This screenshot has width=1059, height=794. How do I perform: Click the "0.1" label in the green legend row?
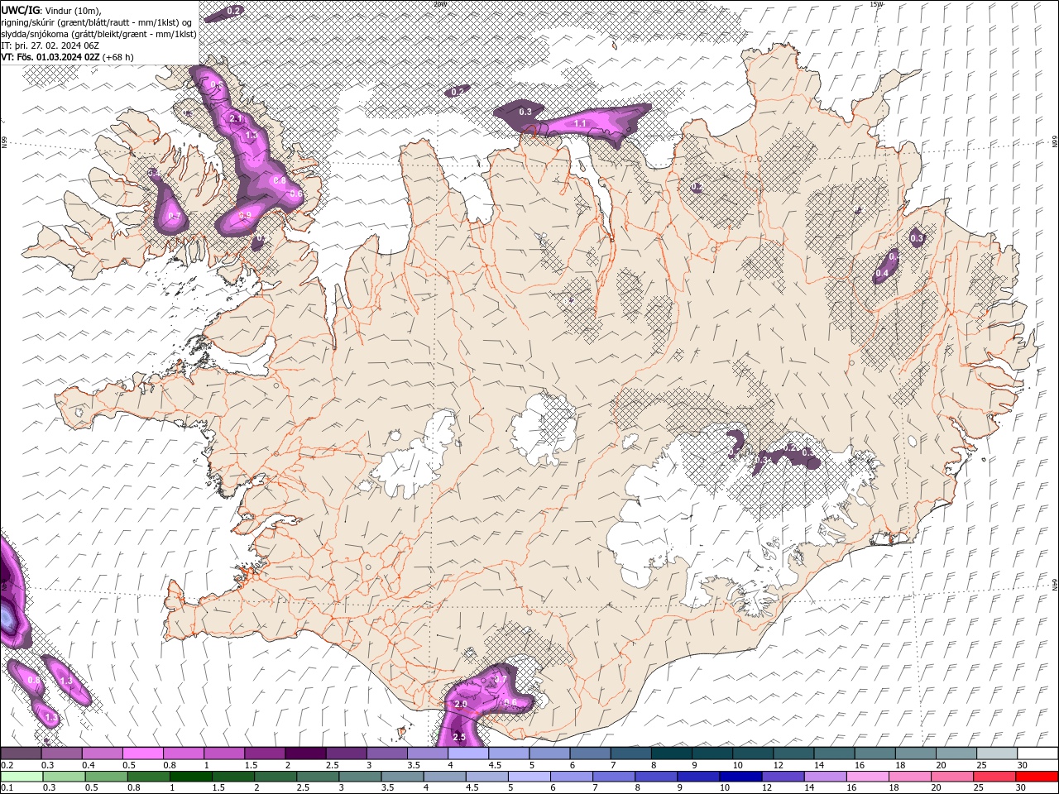click(x=7, y=787)
